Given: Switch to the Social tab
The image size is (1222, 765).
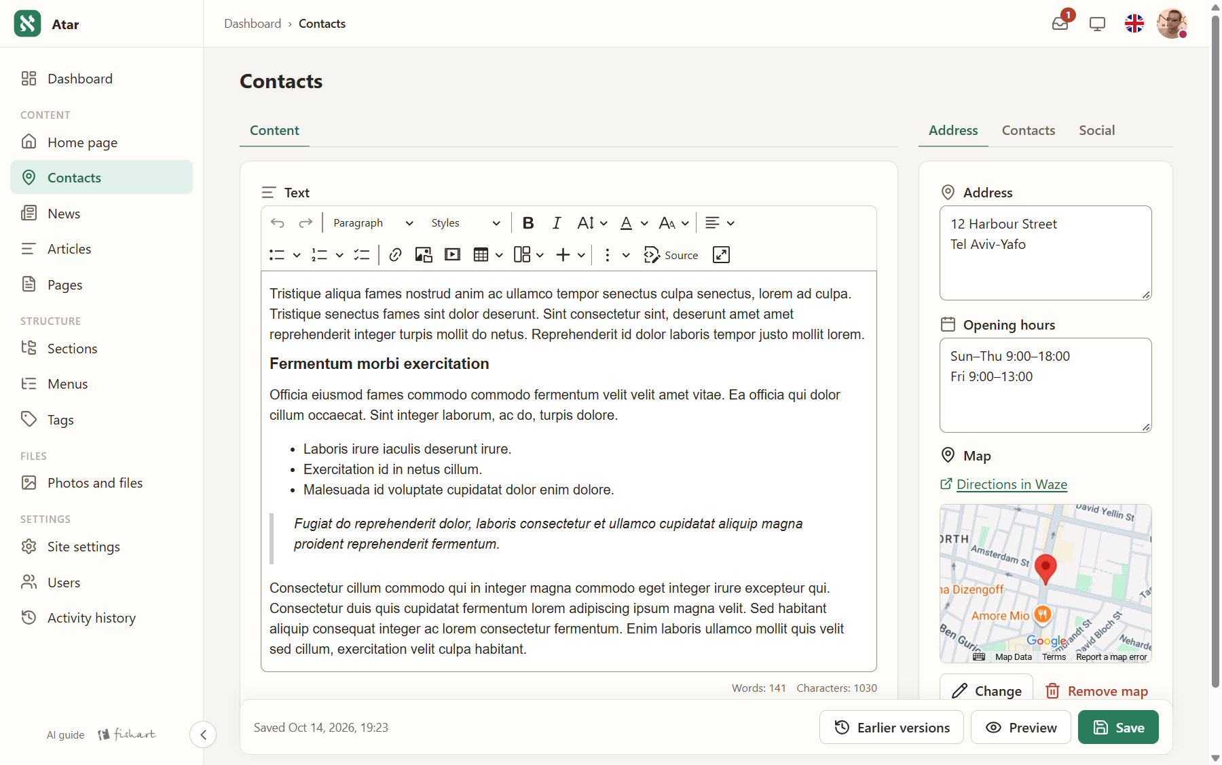Looking at the screenshot, I should (x=1097, y=130).
